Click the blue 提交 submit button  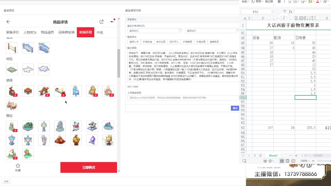[235, 108]
